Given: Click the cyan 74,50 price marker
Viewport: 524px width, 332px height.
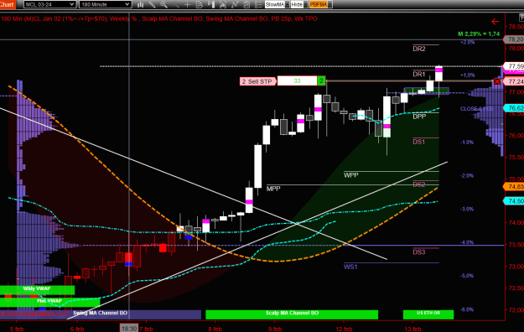Looking at the screenshot, I should [514, 201].
